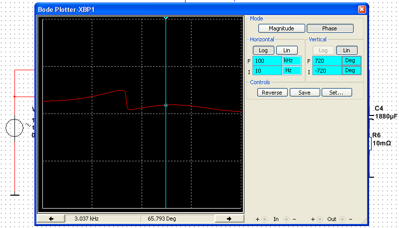Set horizontal axis to Lin

tap(287, 50)
